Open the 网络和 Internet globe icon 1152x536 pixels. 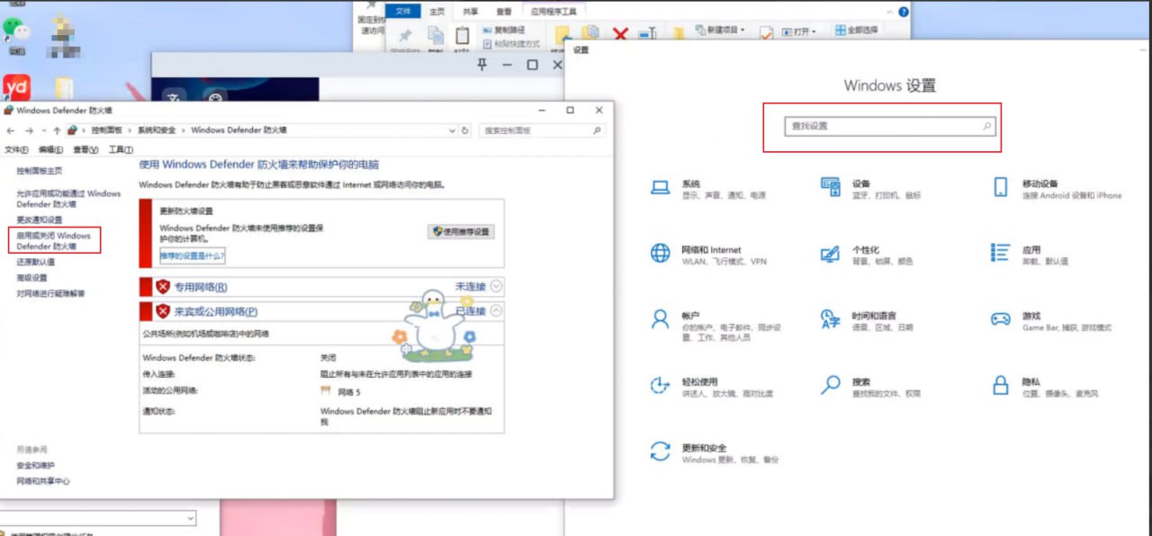[x=660, y=254]
